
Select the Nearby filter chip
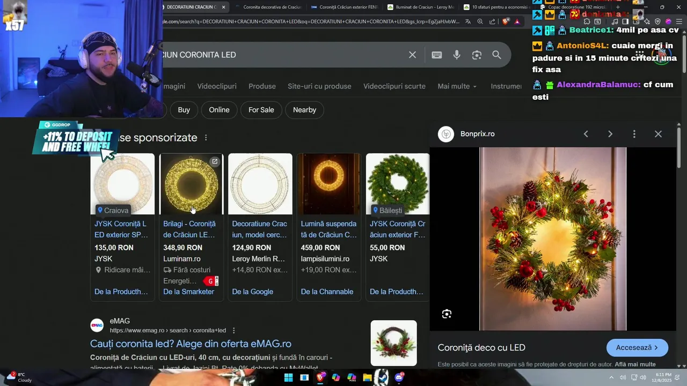[x=304, y=110]
